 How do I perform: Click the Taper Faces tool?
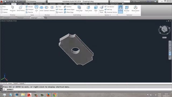pyautogui.click(x=88, y=8)
